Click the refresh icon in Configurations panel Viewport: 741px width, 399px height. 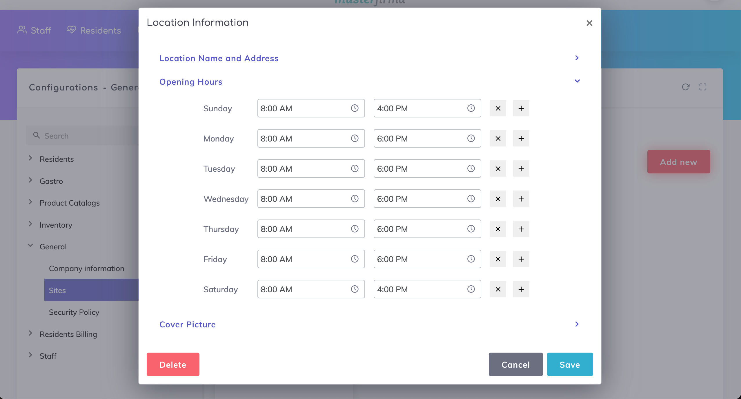tap(685, 87)
